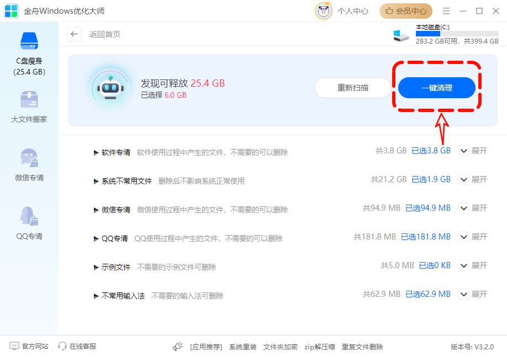Expand triangle beside 系统不常用文件
The height and width of the screenshot is (357, 507).
[x=96, y=181]
